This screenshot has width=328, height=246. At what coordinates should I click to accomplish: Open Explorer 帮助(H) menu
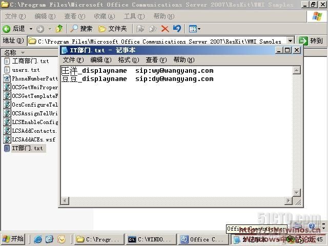pyautogui.click(x=164, y=16)
